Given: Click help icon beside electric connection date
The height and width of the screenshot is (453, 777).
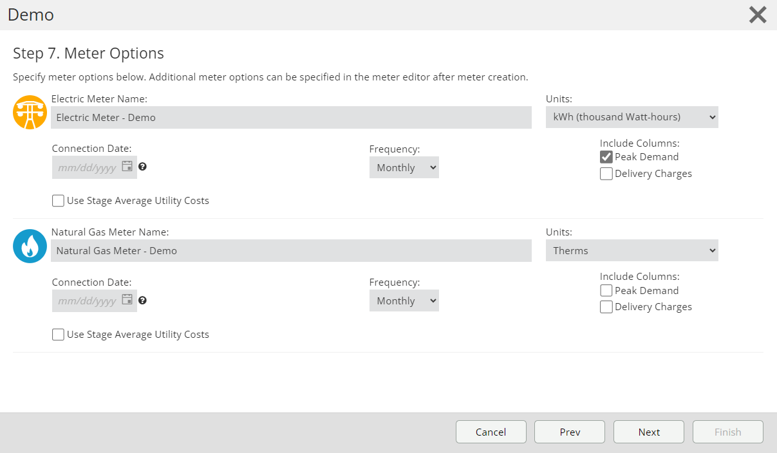Looking at the screenshot, I should click(142, 167).
